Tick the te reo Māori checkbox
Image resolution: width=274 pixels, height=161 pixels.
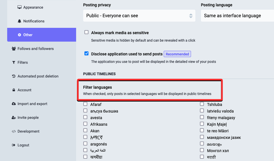click(x=202, y=131)
